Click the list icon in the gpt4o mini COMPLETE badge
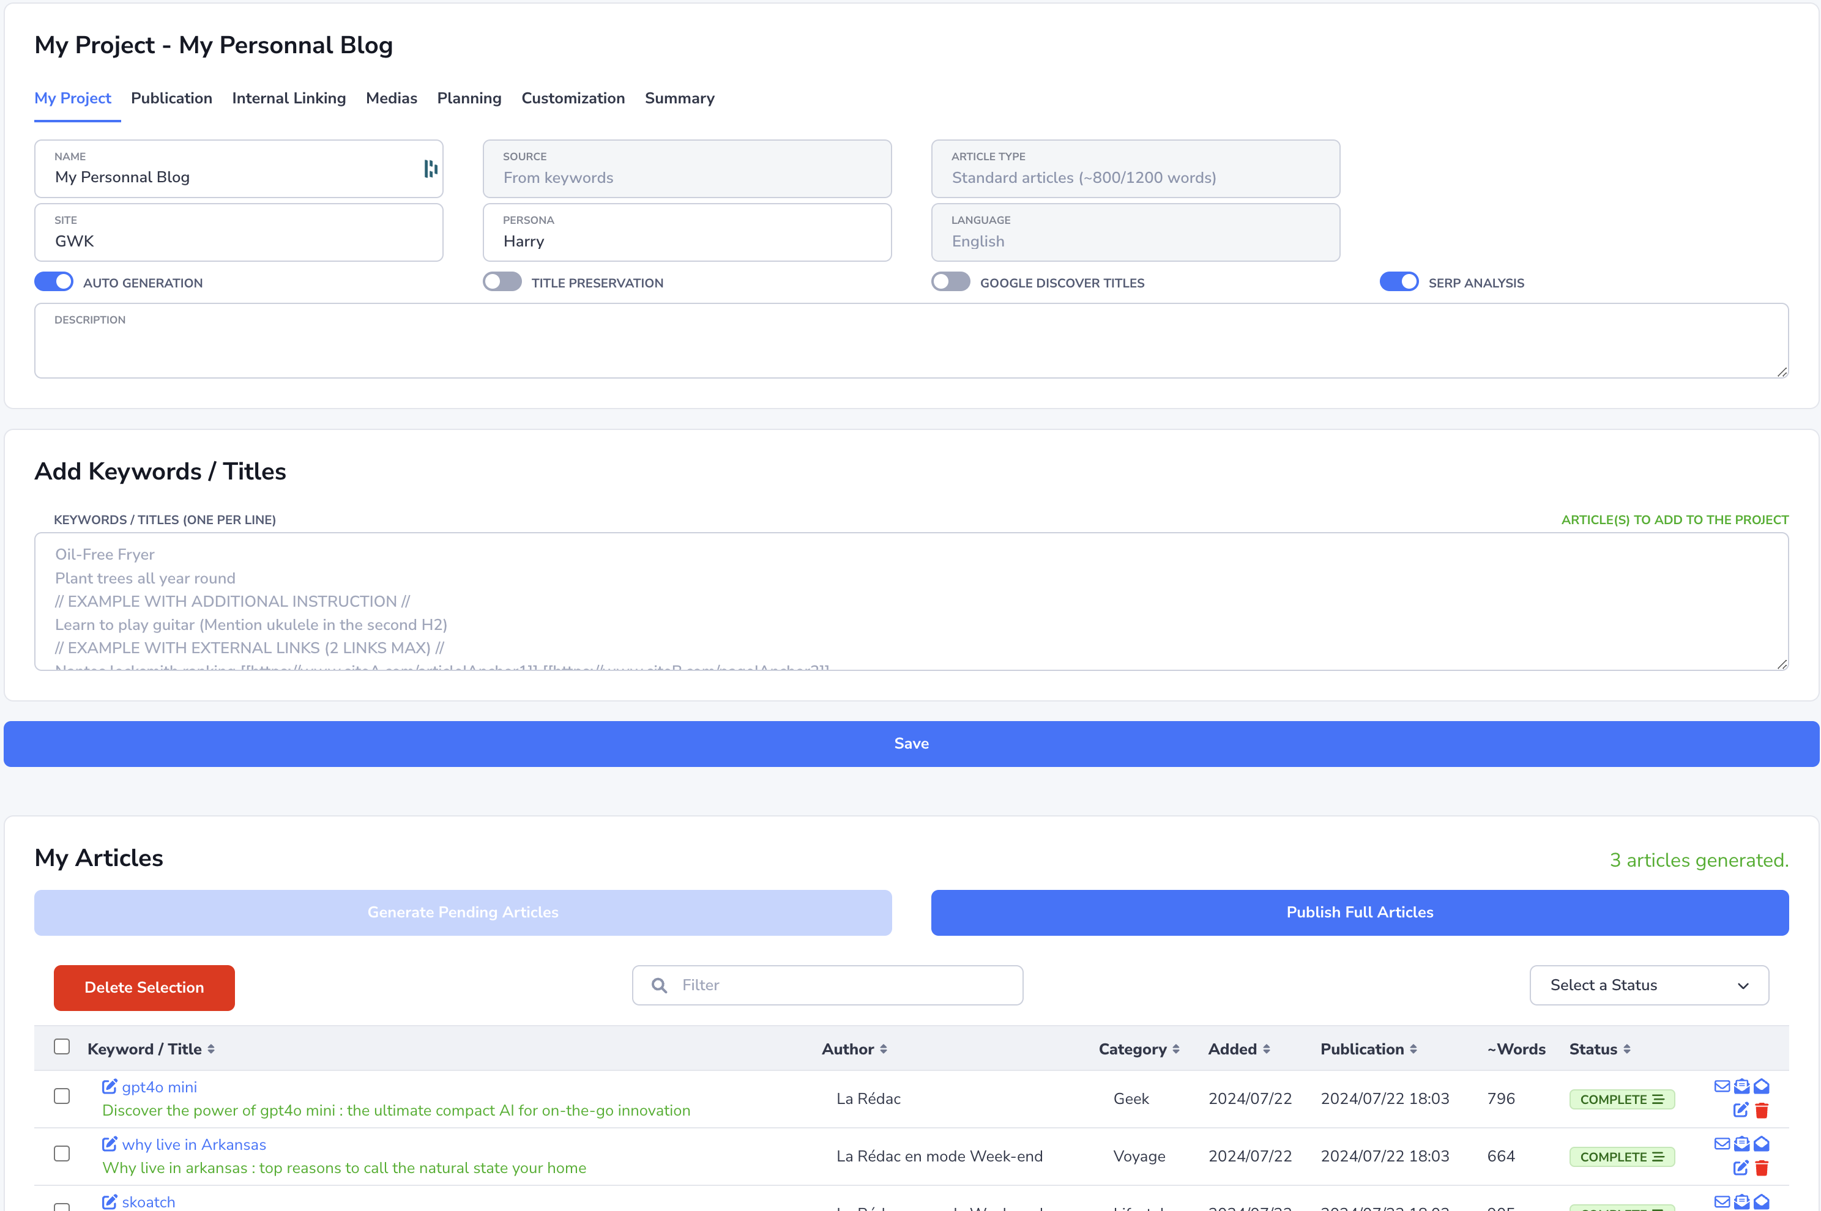The height and width of the screenshot is (1211, 1821). point(1658,1099)
